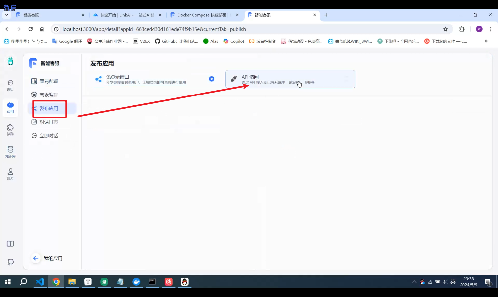
Task: Open the tab search dropdown arrow
Action: click(x=7, y=15)
